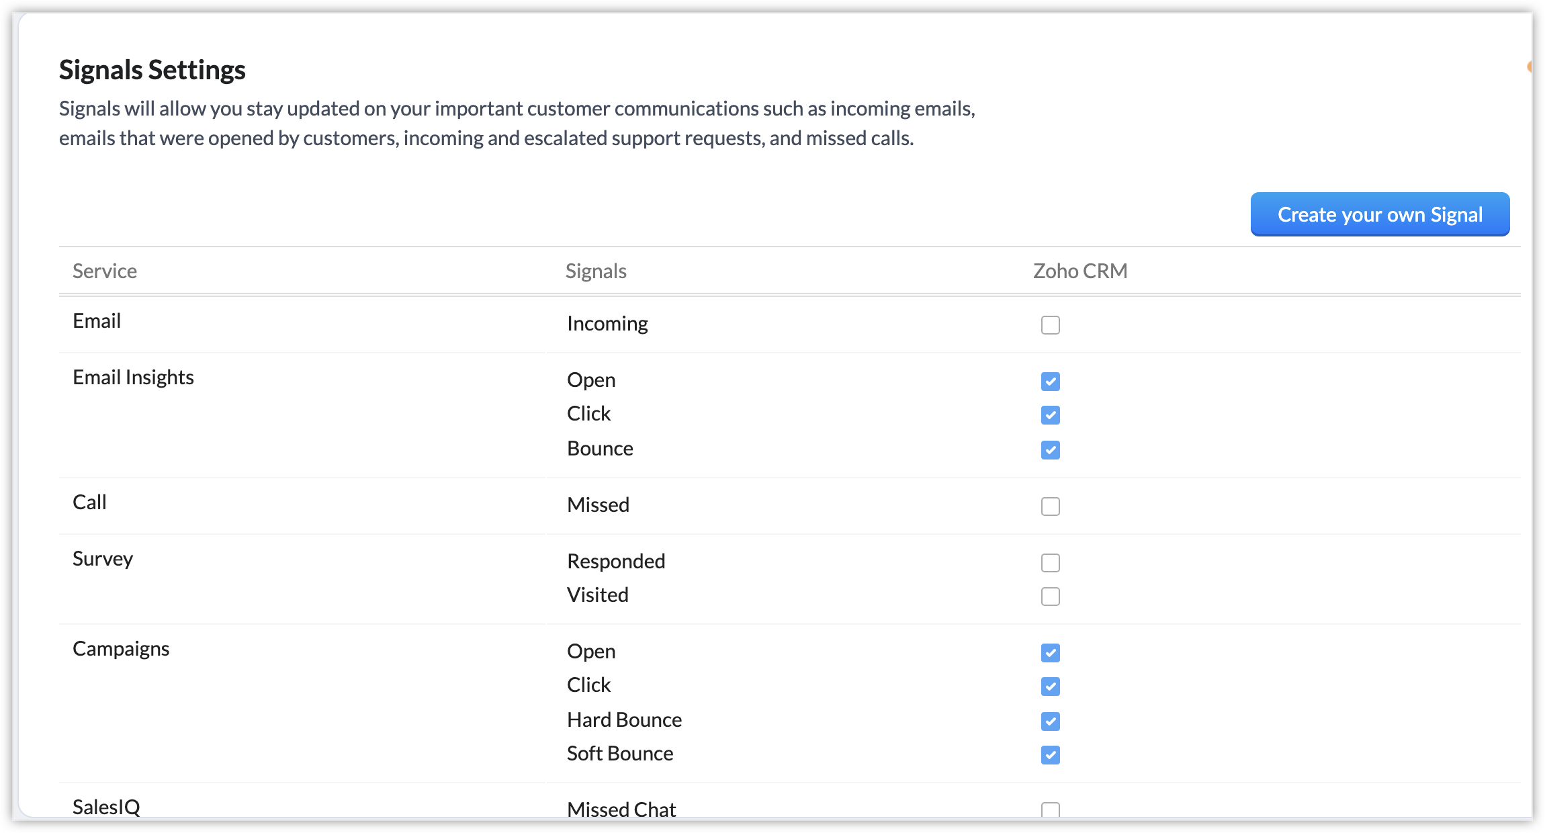Select the Campaigns service label

[121, 649]
